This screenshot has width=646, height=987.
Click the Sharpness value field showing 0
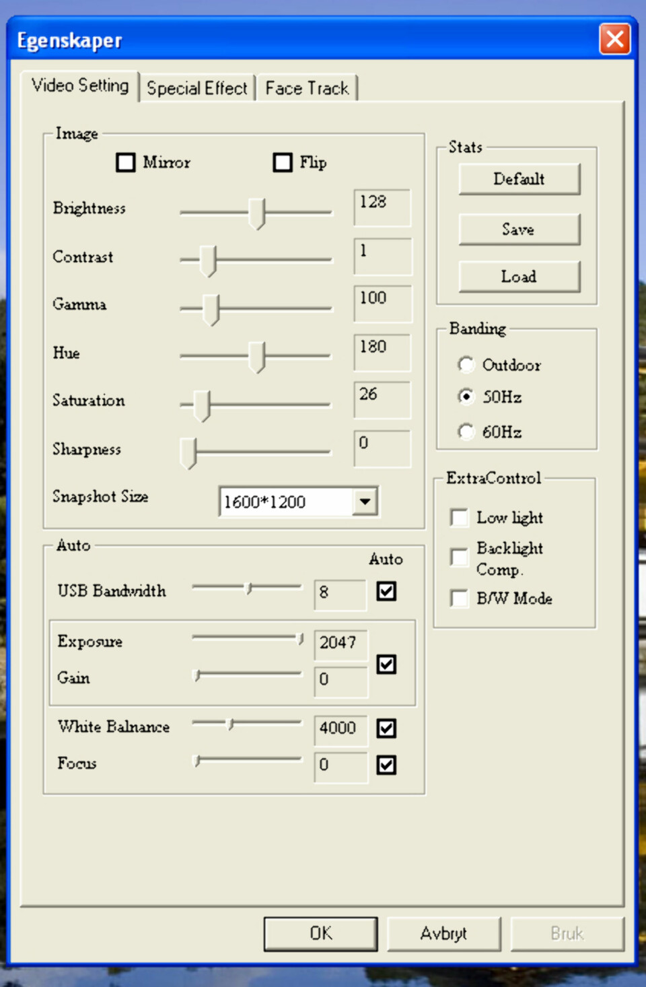pyautogui.click(x=382, y=448)
